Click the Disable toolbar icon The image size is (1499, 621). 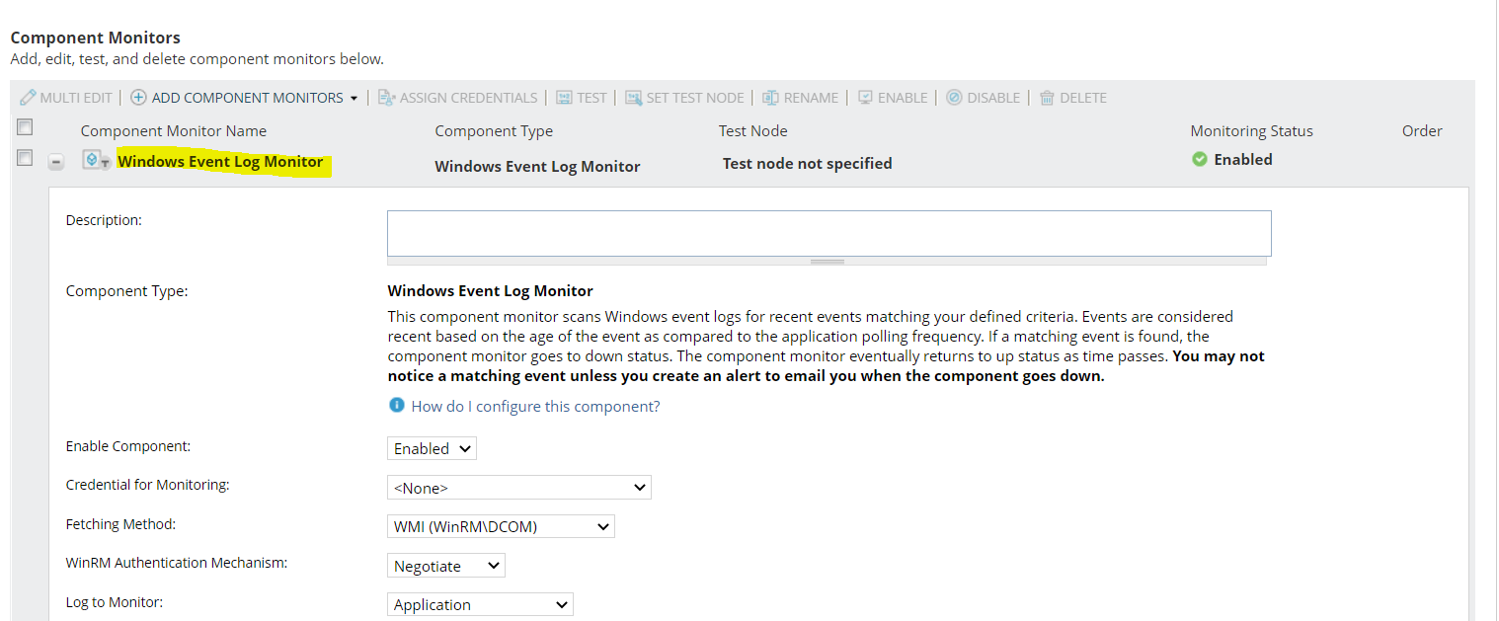coord(954,98)
